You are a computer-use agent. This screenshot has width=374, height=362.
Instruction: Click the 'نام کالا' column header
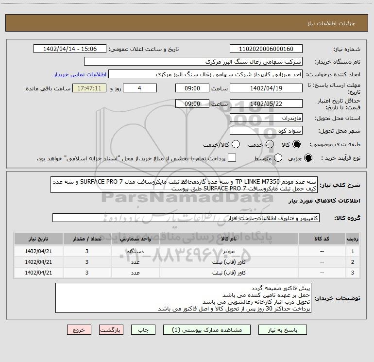pos(229,239)
